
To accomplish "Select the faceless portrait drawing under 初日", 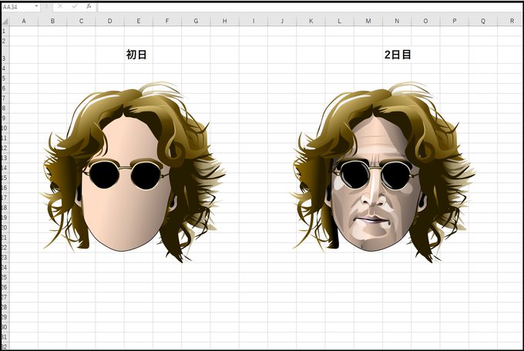I will 133,172.
